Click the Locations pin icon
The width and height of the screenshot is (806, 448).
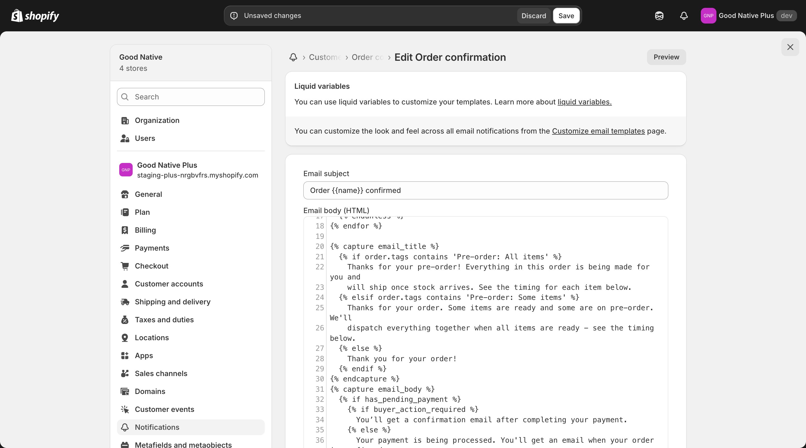[125, 338]
